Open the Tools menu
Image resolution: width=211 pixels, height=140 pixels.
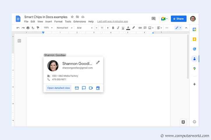[68, 21]
